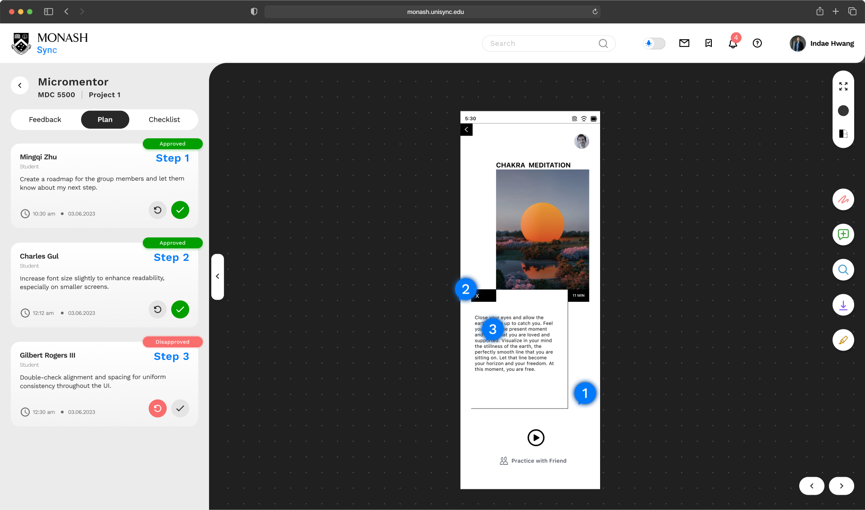Select the orange highlighter tool
This screenshot has height=510, width=865.
pos(843,340)
